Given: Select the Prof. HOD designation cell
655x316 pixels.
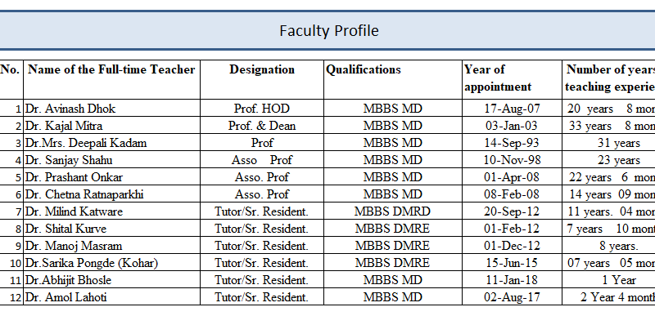Looking at the screenshot, I should pyautogui.click(x=262, y=109).
